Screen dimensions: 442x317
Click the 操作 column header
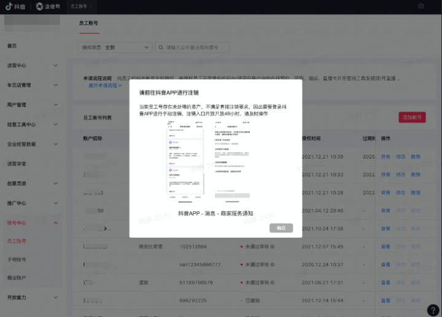[x=386, y=138]
